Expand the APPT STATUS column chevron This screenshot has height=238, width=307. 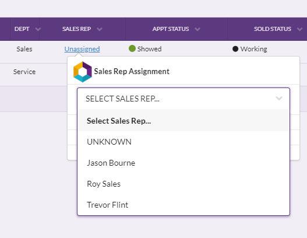point(197,29)
